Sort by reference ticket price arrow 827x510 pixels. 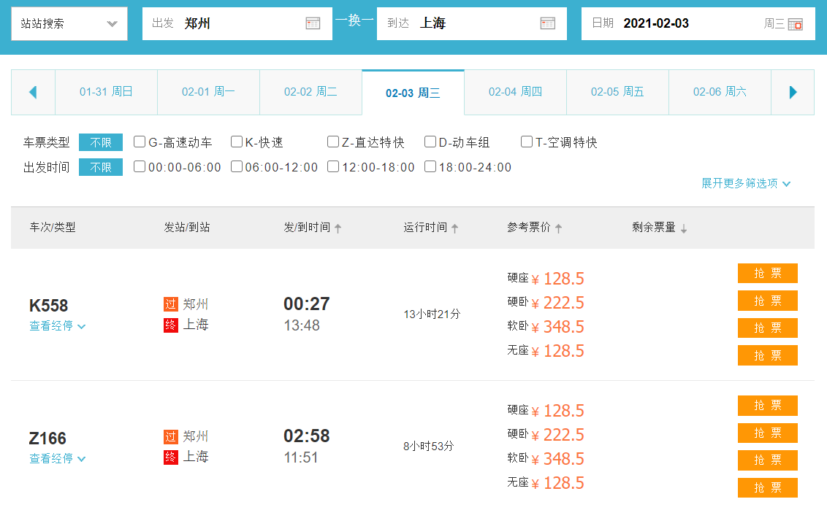coord(558,228)
